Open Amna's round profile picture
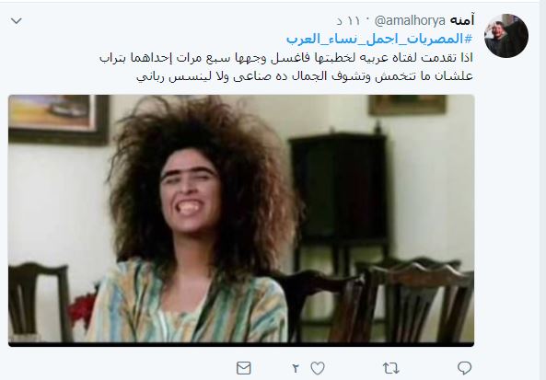Screen dimensions: 546x380 [x=506, y=36]
